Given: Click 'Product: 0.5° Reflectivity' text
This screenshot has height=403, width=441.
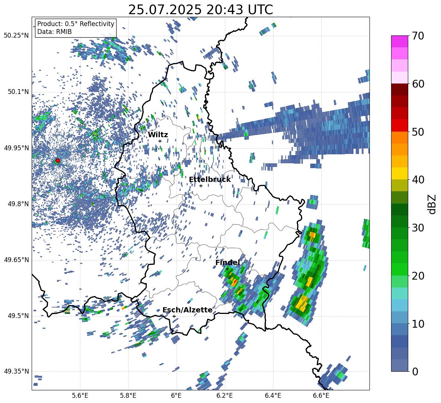Looking at the screenshot, I should 76,24.
